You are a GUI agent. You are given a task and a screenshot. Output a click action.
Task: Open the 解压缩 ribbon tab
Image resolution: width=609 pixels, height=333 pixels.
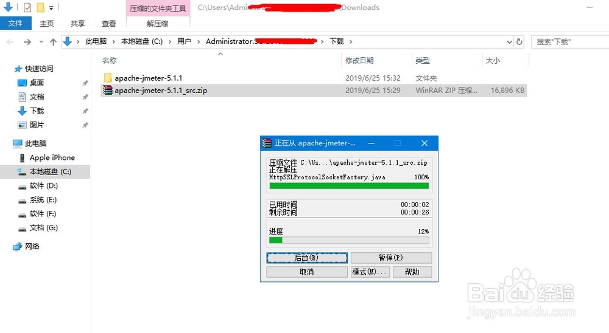pyautogui.click(x=158, y=24)
